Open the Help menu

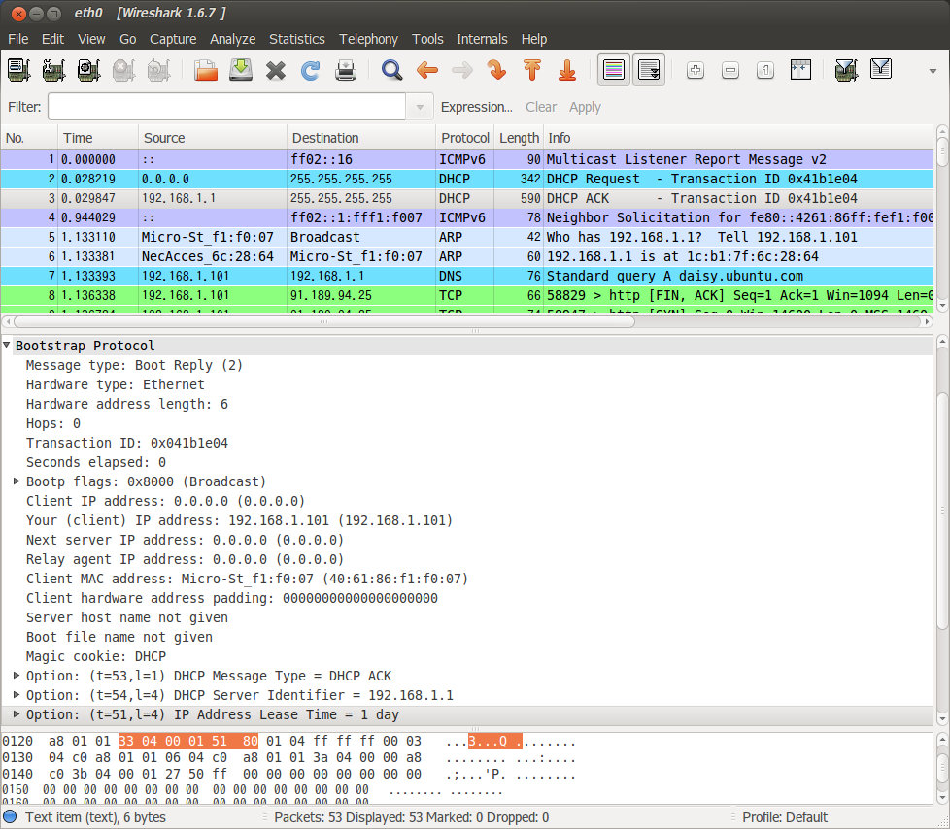[534, 39]
